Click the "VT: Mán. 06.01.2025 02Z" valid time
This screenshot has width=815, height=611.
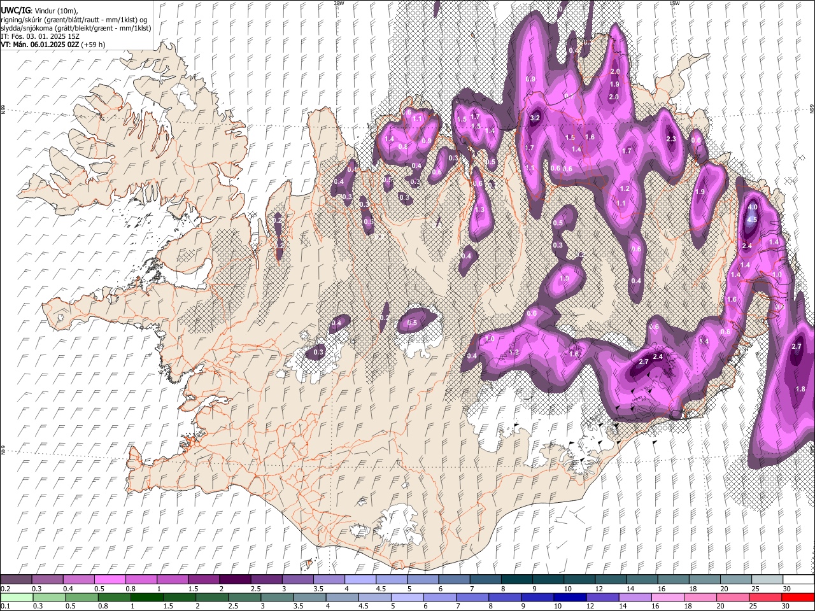[39, 45]
